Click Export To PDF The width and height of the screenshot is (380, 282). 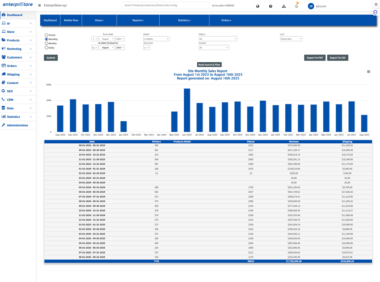point(315,58)
